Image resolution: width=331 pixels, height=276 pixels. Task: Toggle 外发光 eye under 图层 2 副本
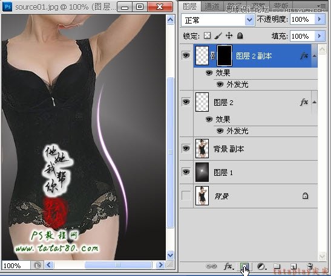pos(220,85)
